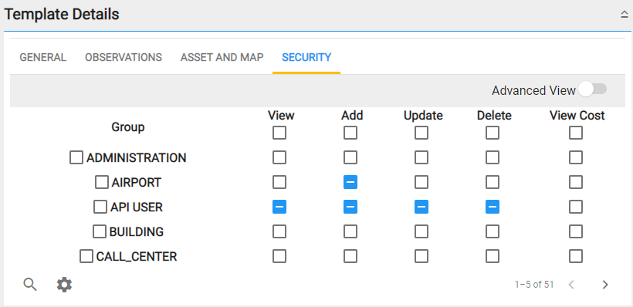
Task: Select the ADMINISTRATION group checkbox
Action: point(76,157)
